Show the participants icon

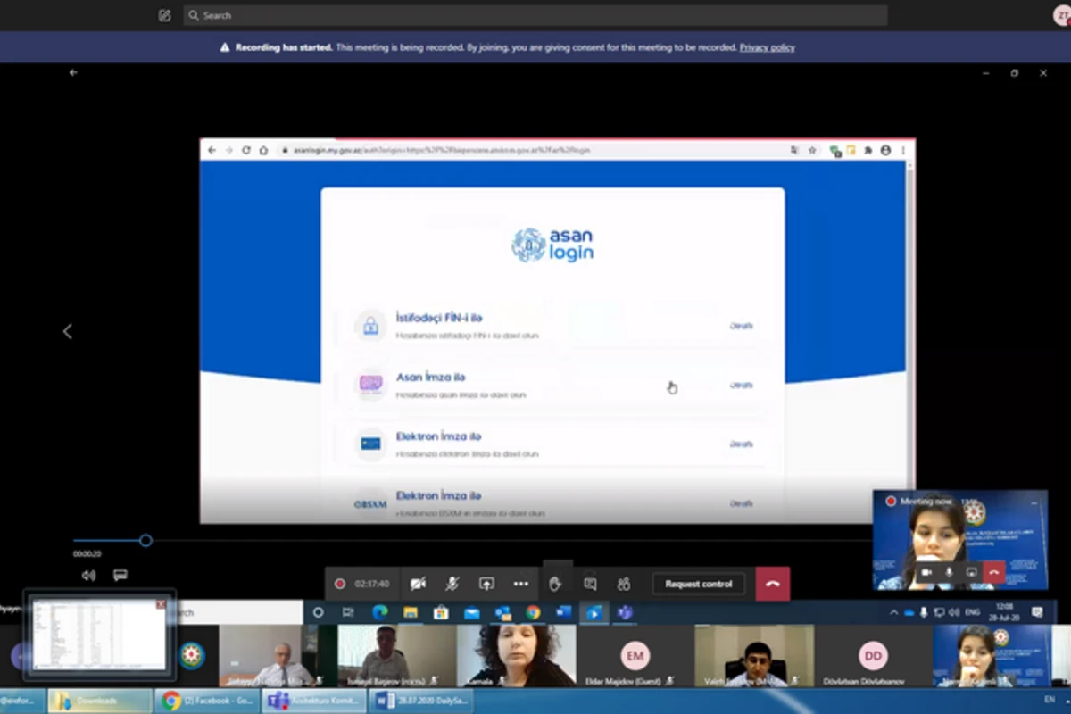point(624,584)
